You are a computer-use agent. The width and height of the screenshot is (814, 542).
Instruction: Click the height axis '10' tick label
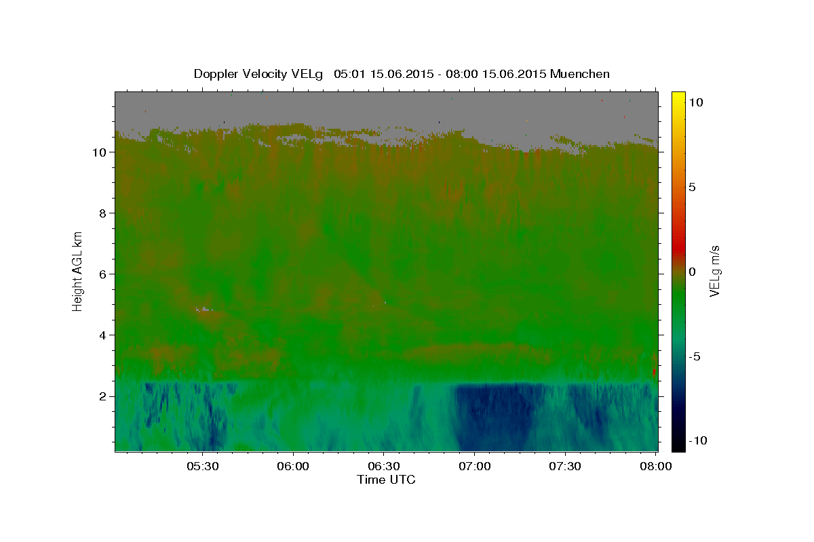click(99, 152)
